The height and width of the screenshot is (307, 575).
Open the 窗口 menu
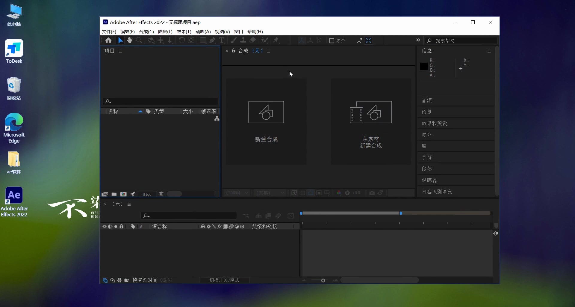point(238,32)
